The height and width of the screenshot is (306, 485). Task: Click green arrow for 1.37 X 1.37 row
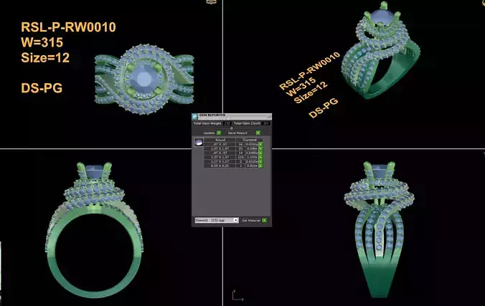click(260, 158)
